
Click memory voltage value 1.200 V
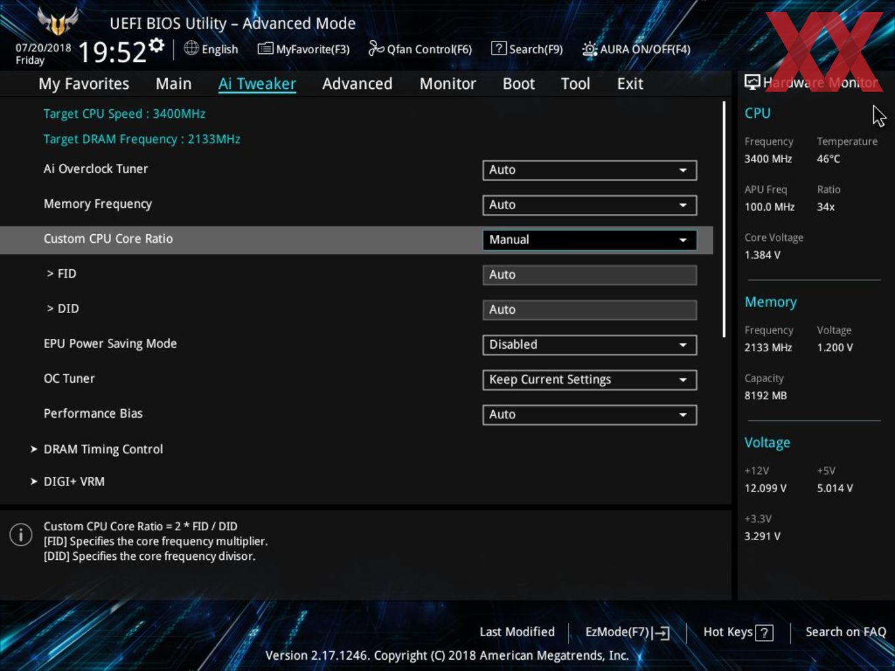pos(835,347)
